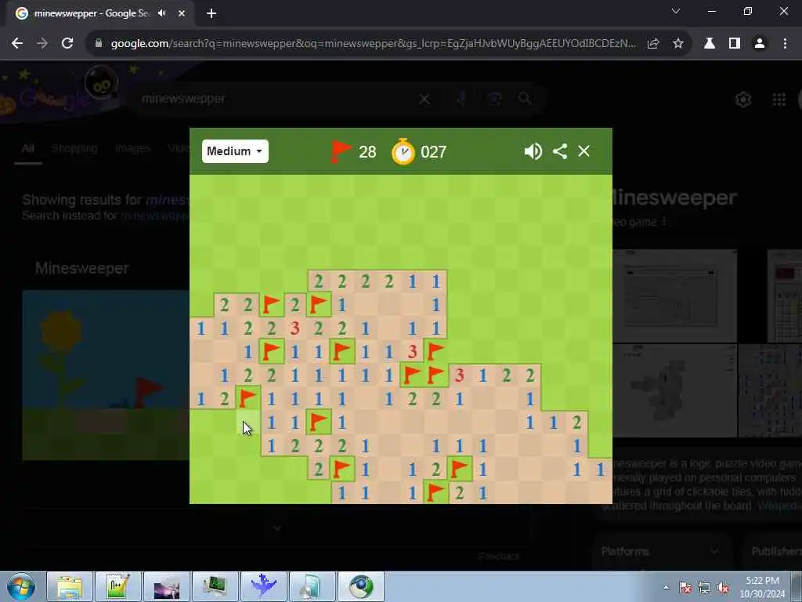The height and width of the screenshot is (602, 802).
Task: Click the yellow stopwatch timer icon
Action: click(403, 151)
